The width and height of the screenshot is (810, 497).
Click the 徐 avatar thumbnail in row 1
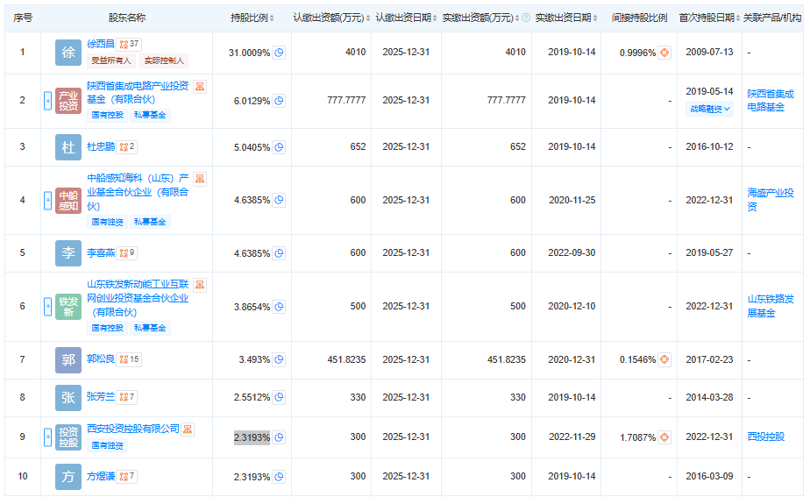point(68,53)
